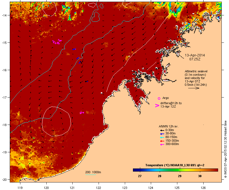The image size is (229, 190).
Task: Click the 'Argo' legend label
Action: (166, 98)
